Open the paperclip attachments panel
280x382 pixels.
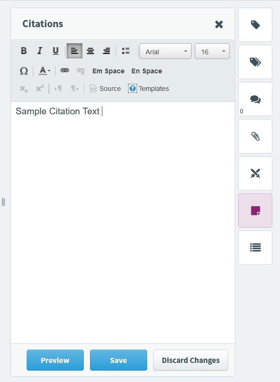click(255, 136)
